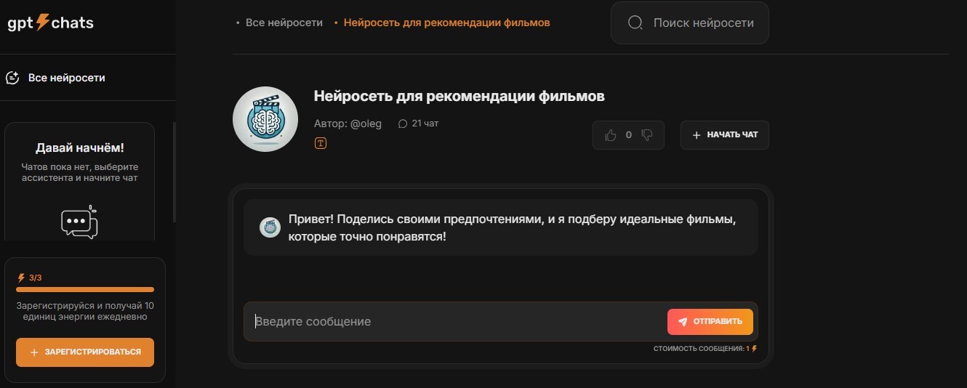Click the chat bubbles illustration in sidebar
Screen dimensions: 967x388
click(x=79, y=222)
